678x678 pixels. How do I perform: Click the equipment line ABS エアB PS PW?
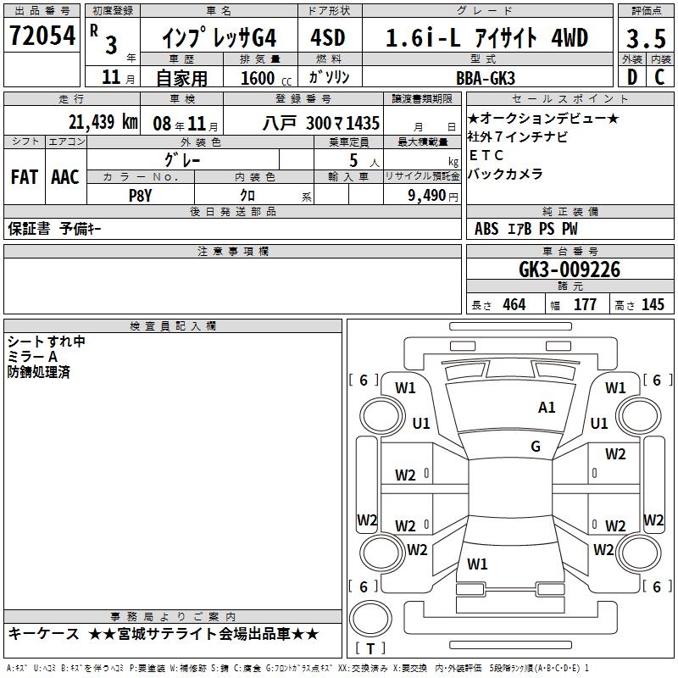coord(525,229)
